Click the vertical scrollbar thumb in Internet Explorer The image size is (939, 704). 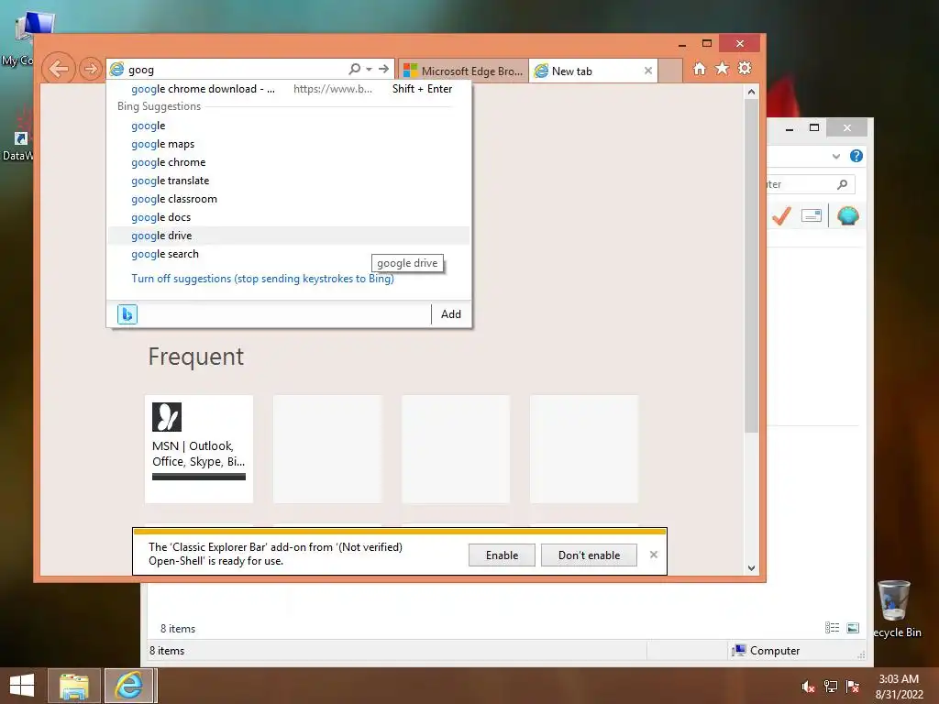[751, 266]
